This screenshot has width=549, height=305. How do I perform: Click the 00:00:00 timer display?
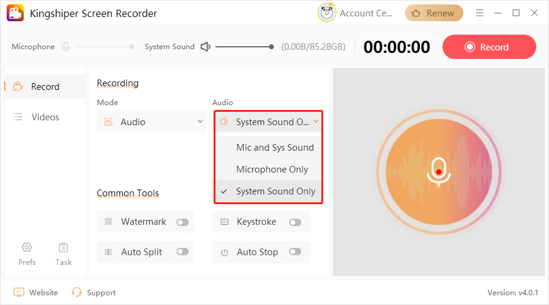tap(397, 47)
